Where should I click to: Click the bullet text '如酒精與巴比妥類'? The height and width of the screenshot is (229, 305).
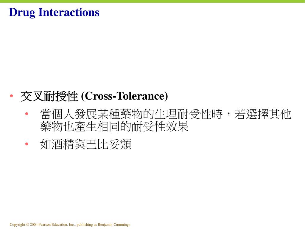click(x=85, y=144)
